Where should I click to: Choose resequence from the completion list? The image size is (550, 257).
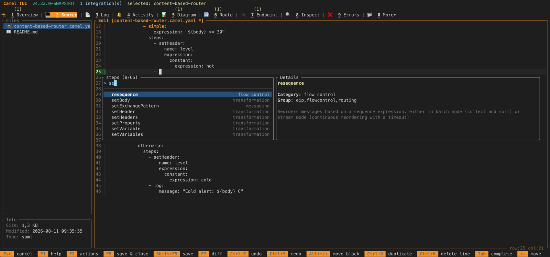point(188,95)
